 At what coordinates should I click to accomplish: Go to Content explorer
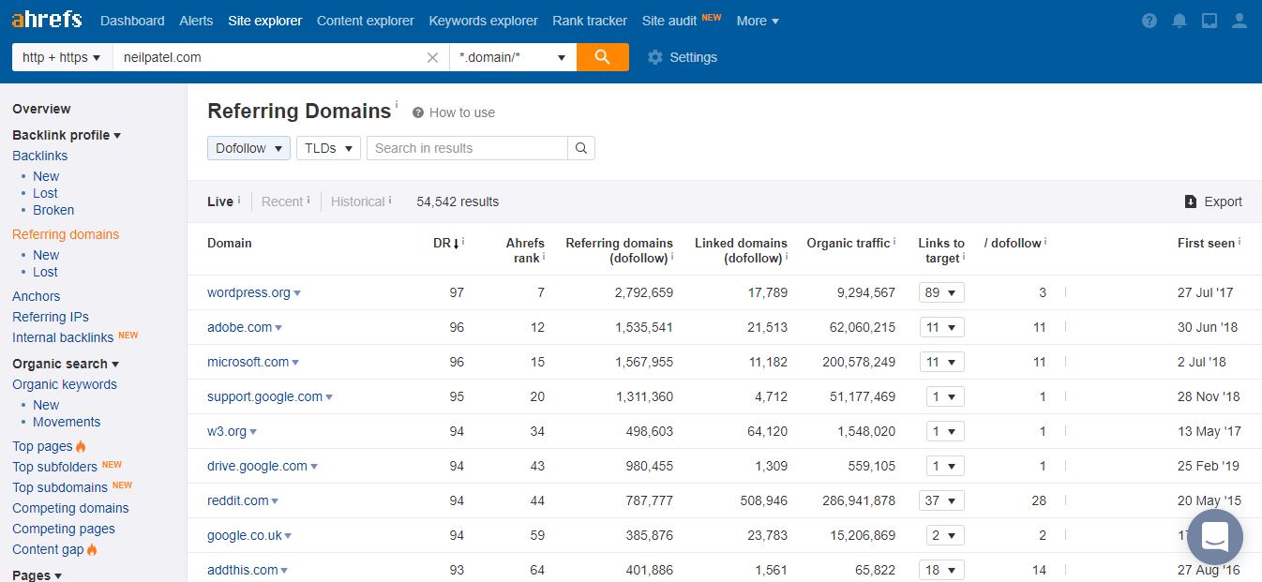click(x=366, y=21)
